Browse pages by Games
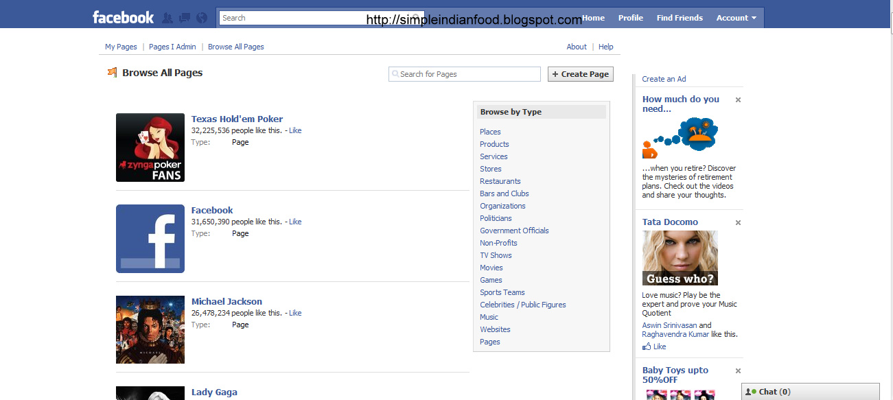The image size is (893, 400). 491,280
